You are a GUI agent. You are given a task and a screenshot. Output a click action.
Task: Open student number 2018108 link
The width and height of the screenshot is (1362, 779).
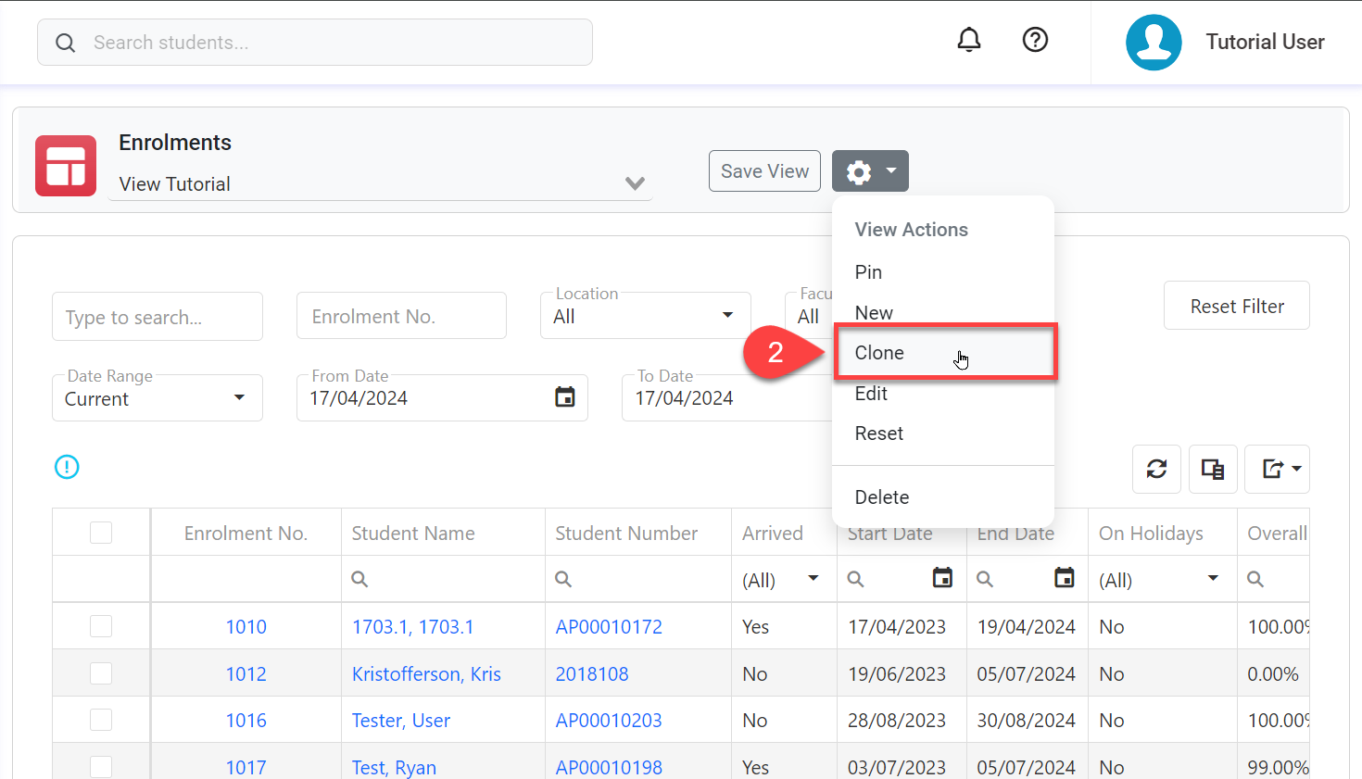click(x=592, y=674)
